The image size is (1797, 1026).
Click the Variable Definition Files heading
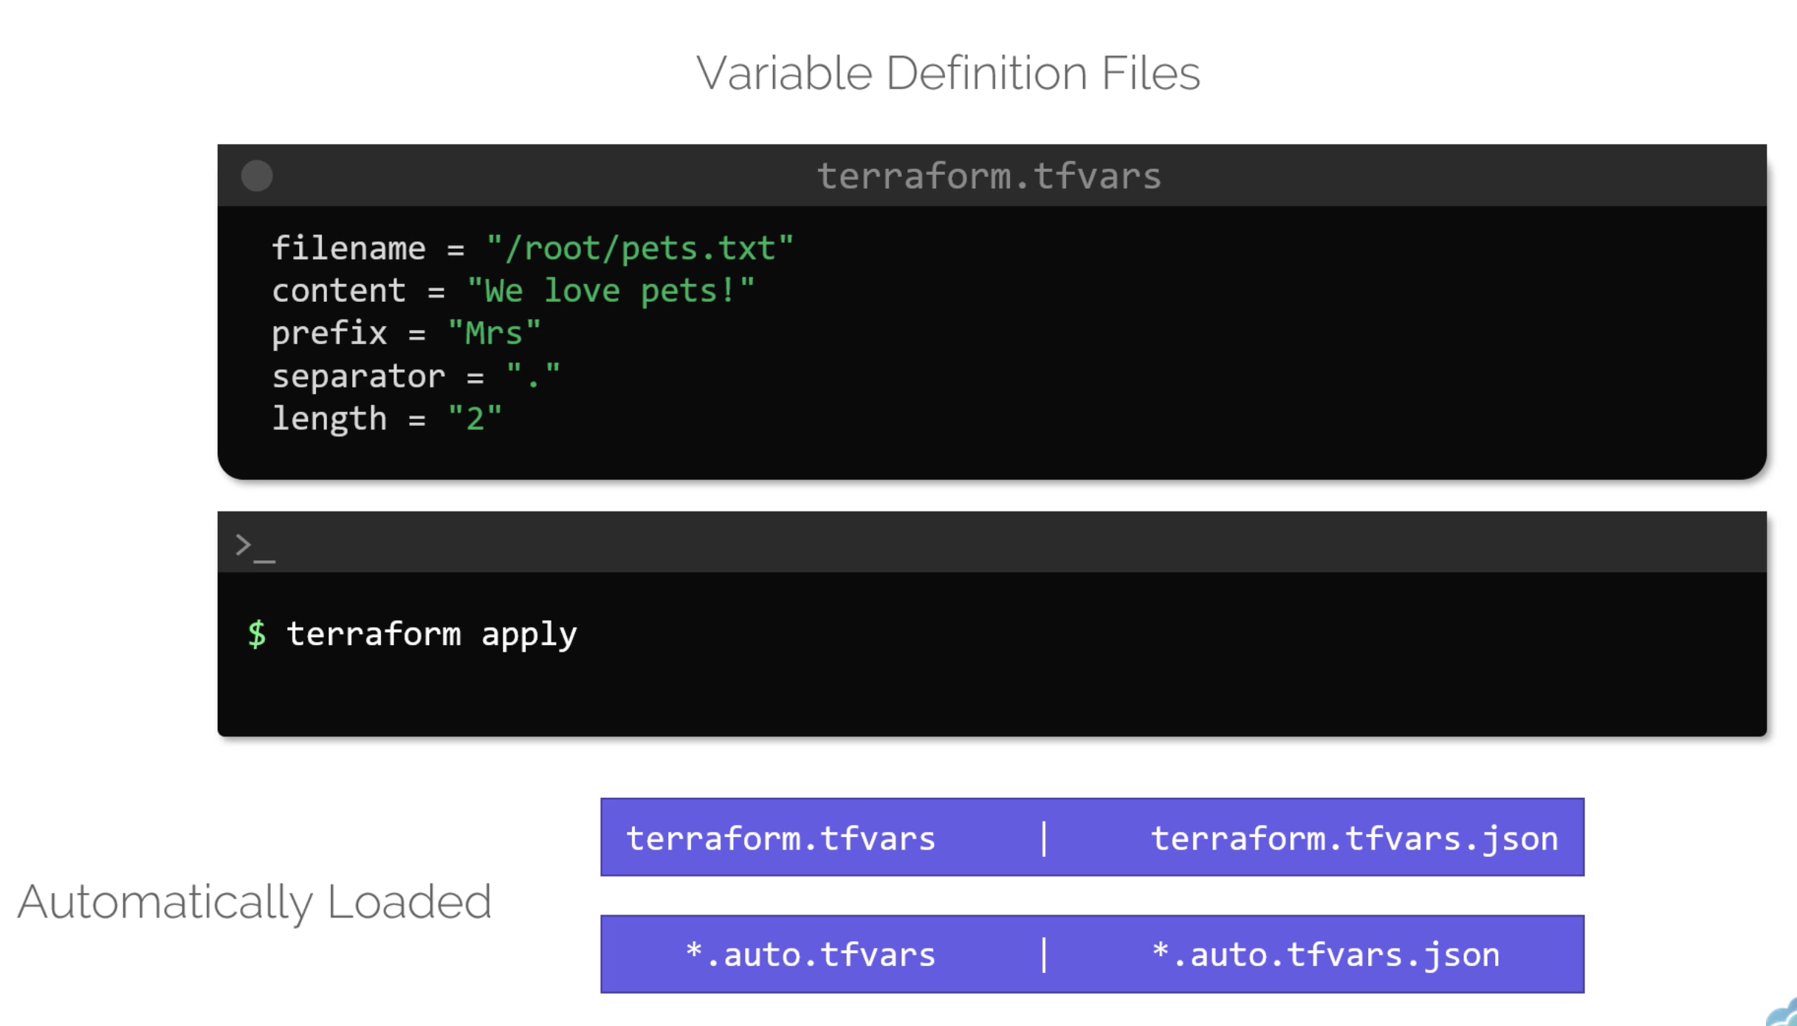(948, 73)
